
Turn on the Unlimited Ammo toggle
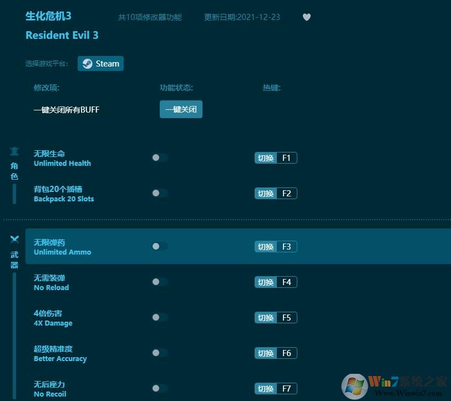160,246
